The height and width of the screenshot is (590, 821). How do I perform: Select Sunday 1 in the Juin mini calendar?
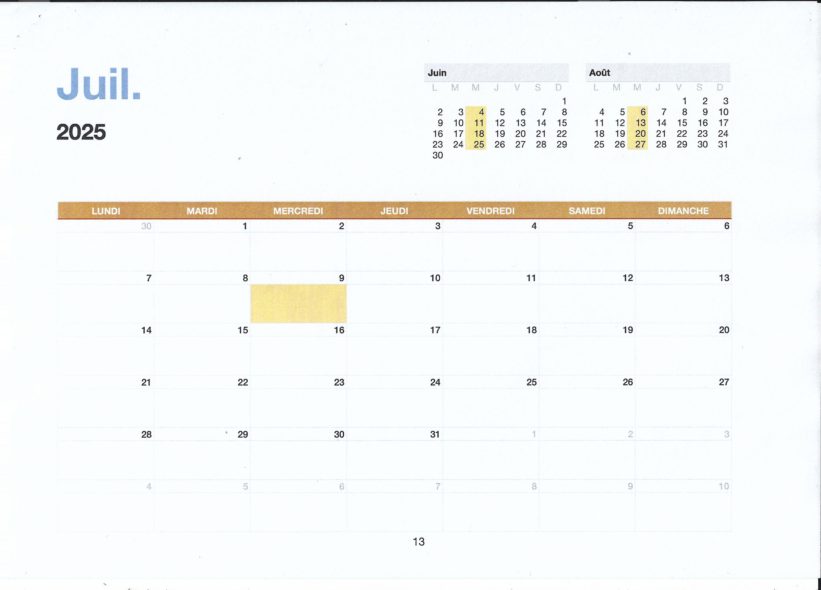pos(564,101)
